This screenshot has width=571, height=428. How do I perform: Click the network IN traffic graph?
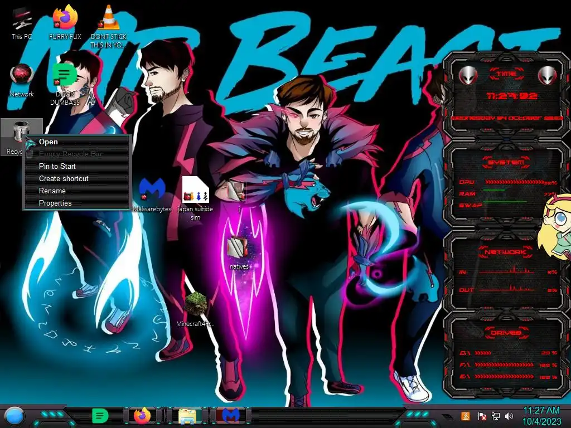point(506,270)
